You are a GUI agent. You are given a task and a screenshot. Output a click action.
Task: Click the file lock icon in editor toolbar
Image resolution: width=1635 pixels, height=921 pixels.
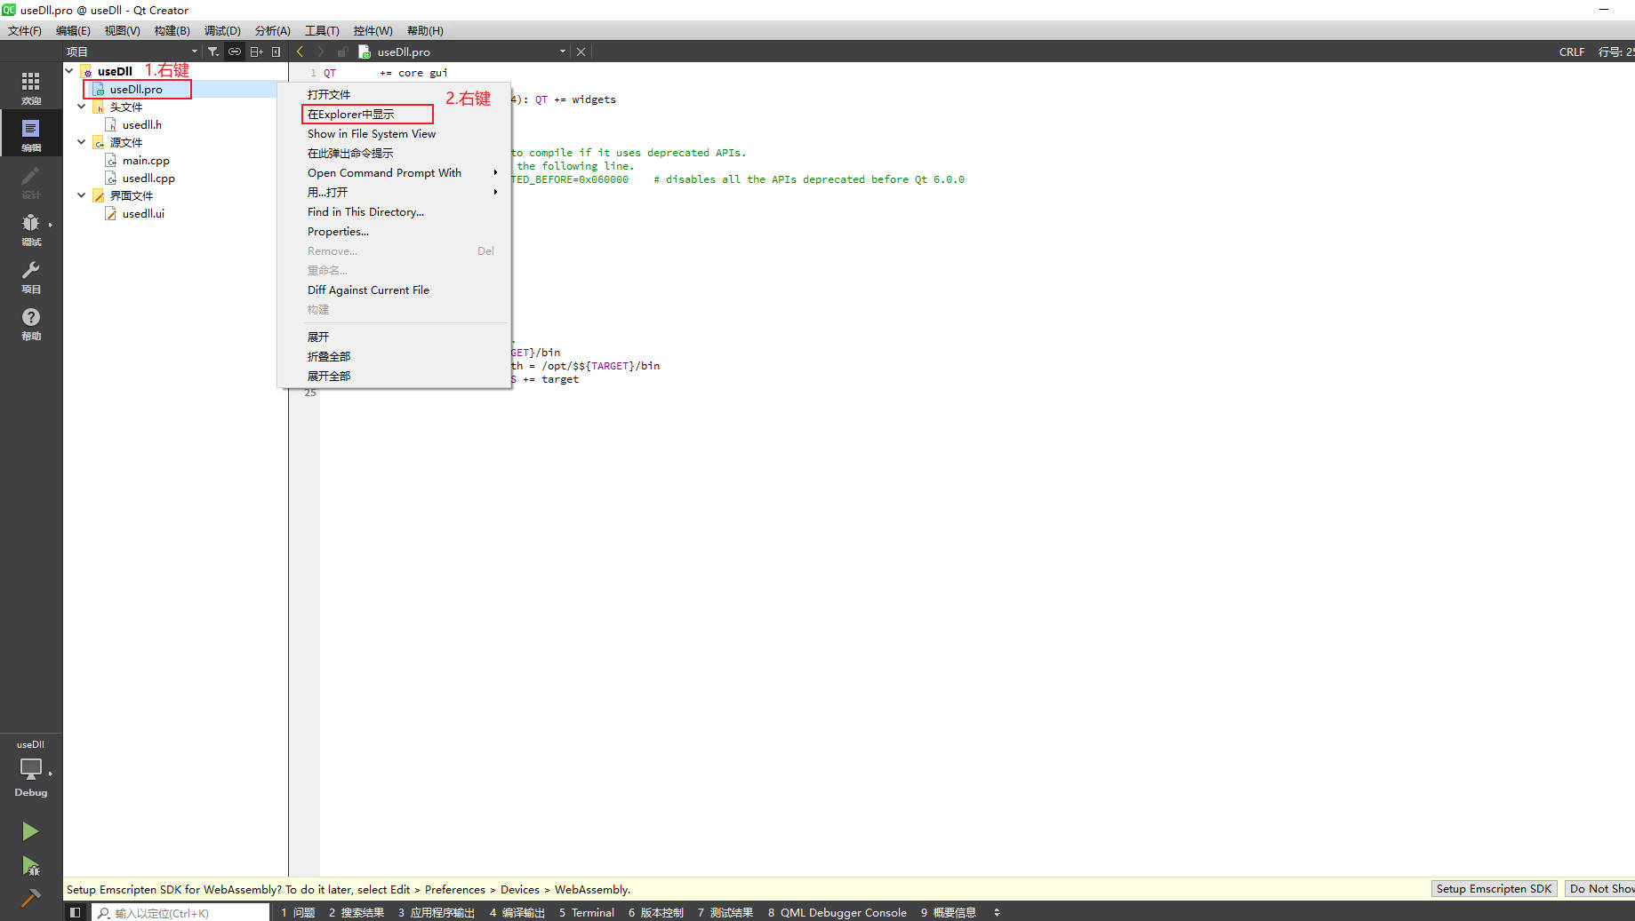pyautogui.click(x=342, y=52)
